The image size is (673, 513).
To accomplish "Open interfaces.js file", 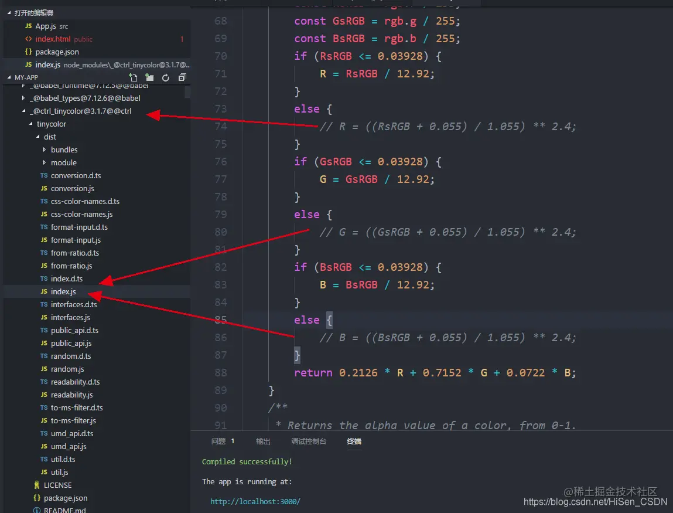I will point(70,317).
